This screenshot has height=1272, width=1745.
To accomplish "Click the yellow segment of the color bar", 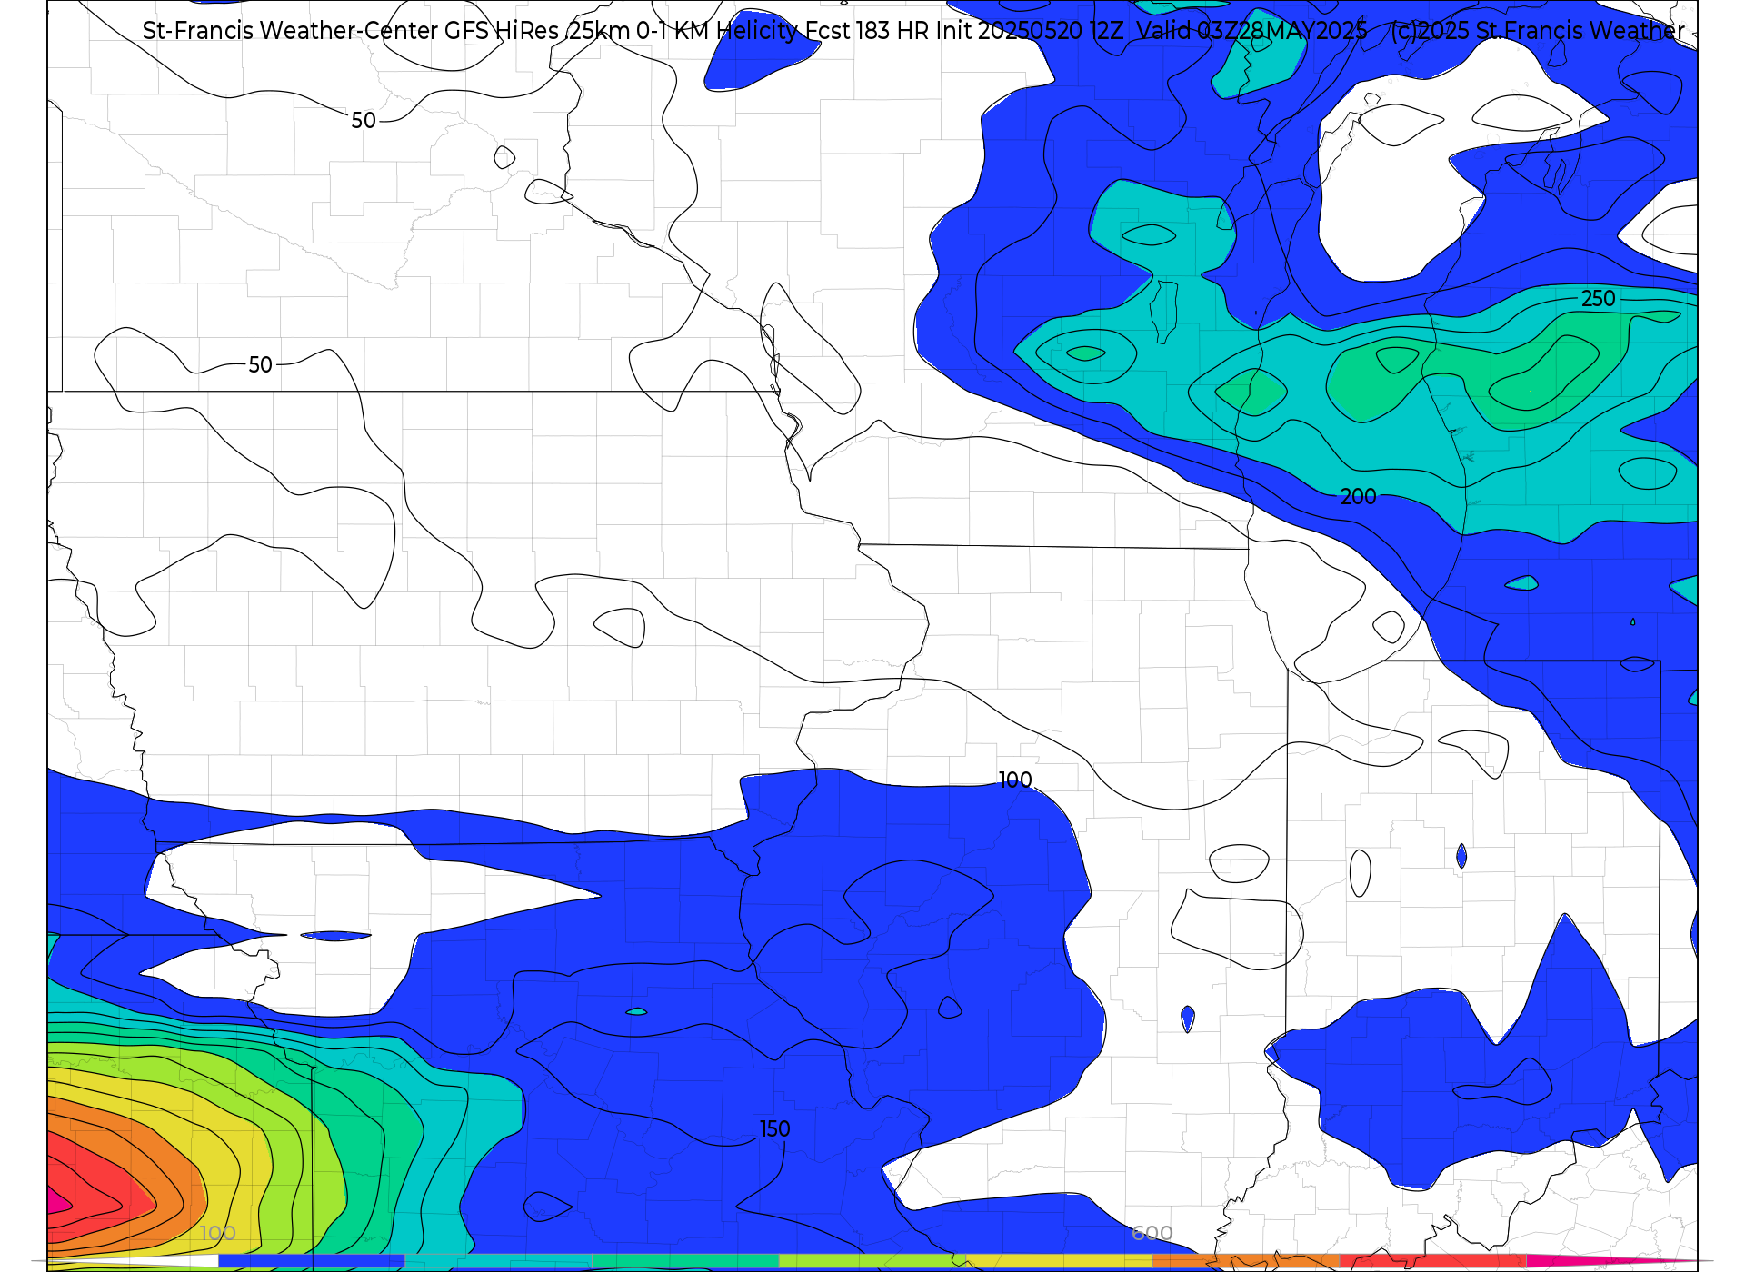I will click(x=1060, y=1261).
